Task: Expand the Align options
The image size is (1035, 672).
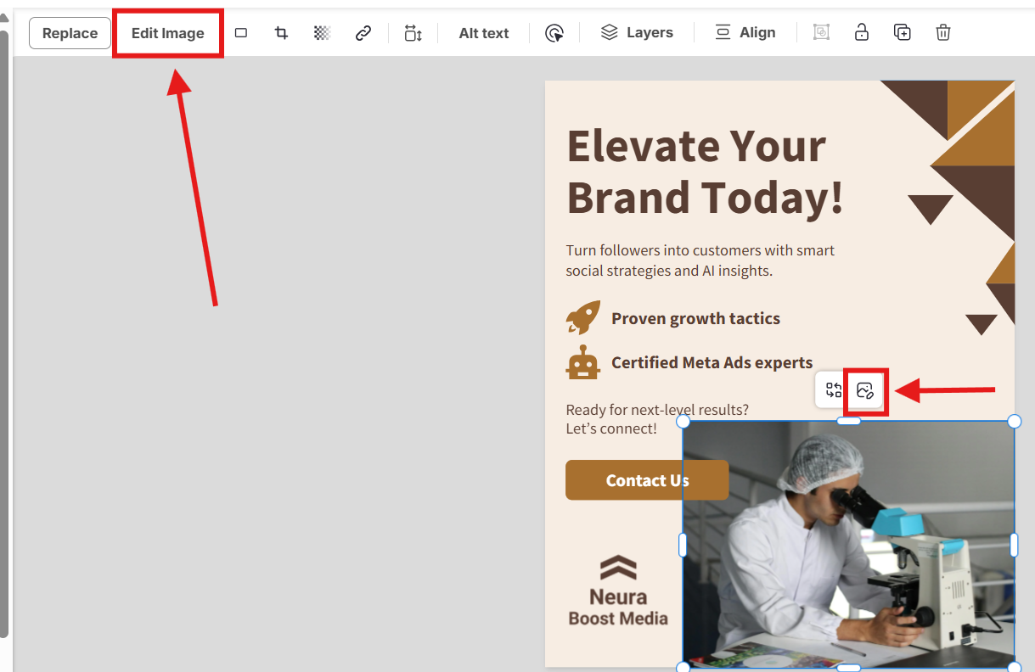Action: [x=745, y=33]
